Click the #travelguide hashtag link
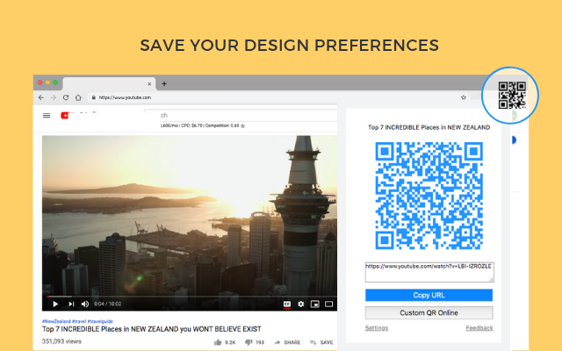Image resolution: width=562 pixels, height=351 pixels. [x=100, y=321]
